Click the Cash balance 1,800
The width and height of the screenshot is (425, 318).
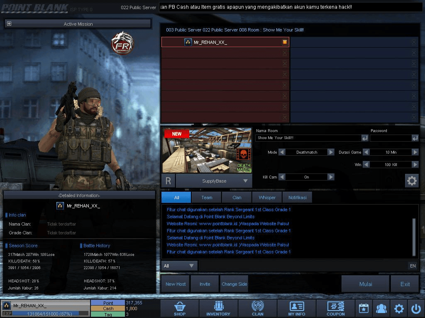(132, 308)
